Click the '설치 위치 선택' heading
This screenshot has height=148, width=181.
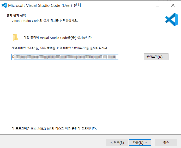coord(16,15)
